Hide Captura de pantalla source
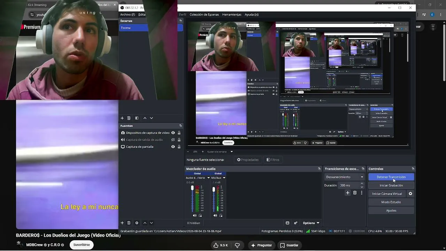The width and height of the screenshot is (446, 251). tap(173, 147)
